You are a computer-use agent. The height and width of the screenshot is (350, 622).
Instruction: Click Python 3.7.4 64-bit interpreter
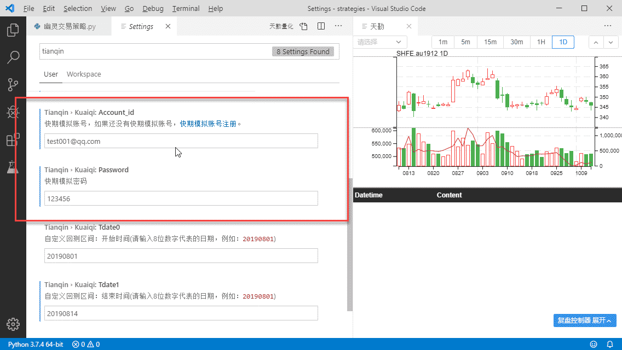click(36, 344)
